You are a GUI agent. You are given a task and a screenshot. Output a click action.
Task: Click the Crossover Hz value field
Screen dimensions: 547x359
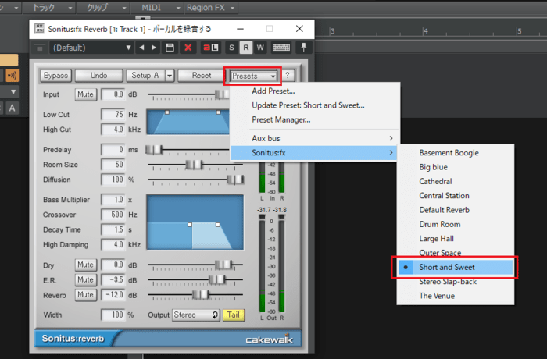(113, 215)
